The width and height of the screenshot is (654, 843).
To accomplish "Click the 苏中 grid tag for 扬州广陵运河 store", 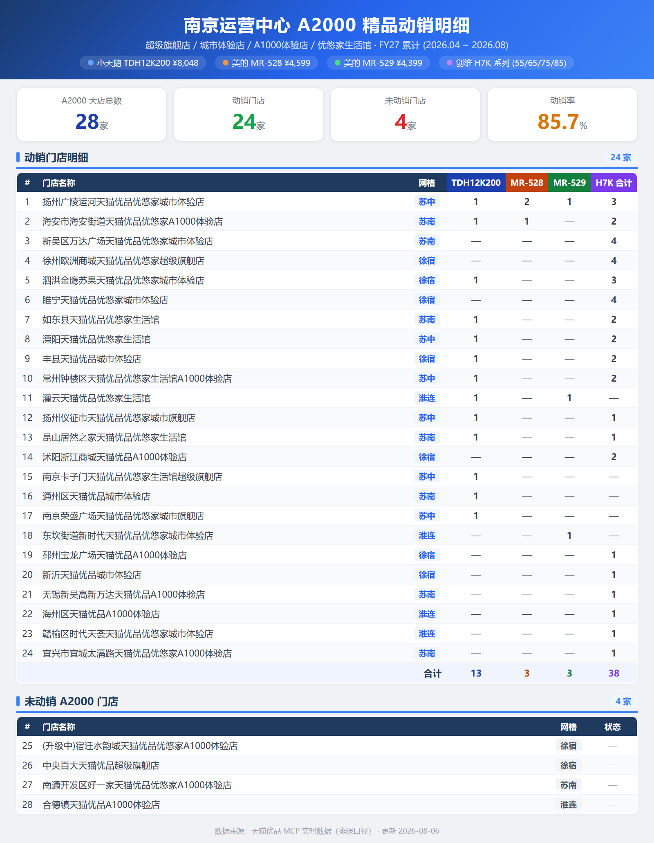I will tap(427, 202).
